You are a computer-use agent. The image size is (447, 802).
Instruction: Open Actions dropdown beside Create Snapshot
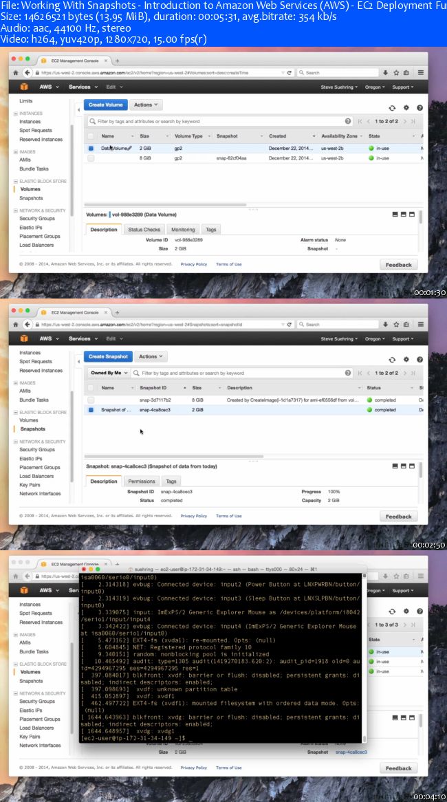point(151,356)
